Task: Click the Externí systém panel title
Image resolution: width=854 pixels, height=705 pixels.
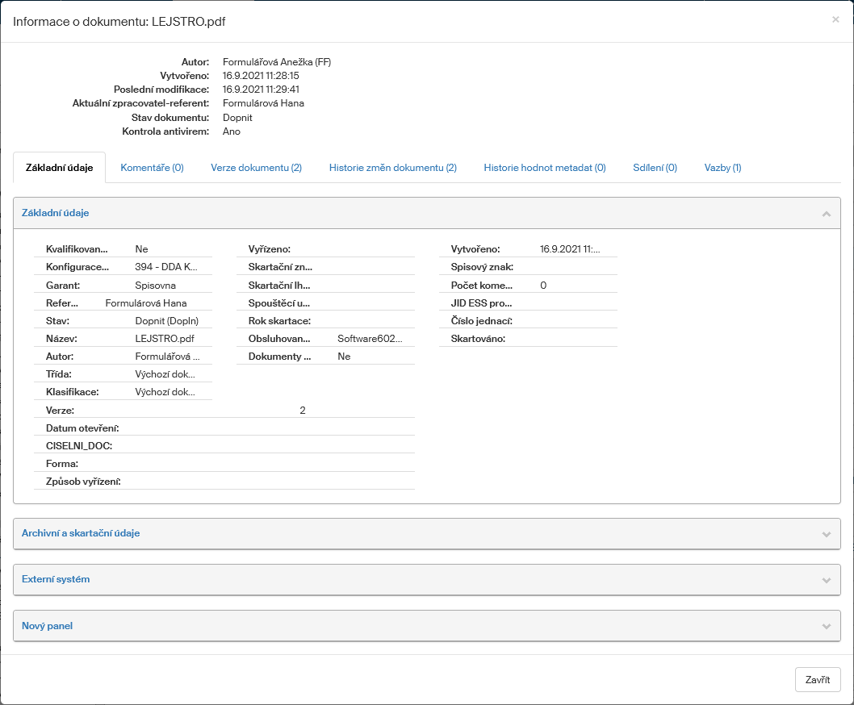Action: click(x=56, y=579)
